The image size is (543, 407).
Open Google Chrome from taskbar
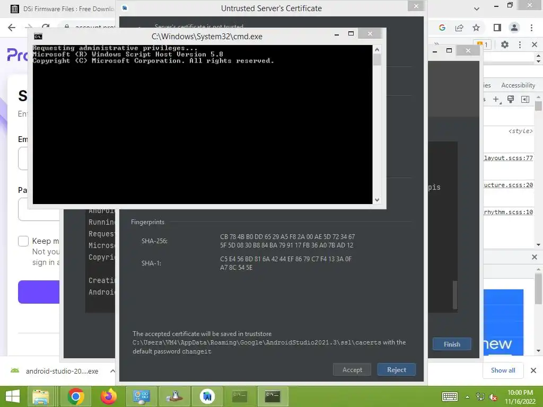pyautogui.click(x=76, y=396)
